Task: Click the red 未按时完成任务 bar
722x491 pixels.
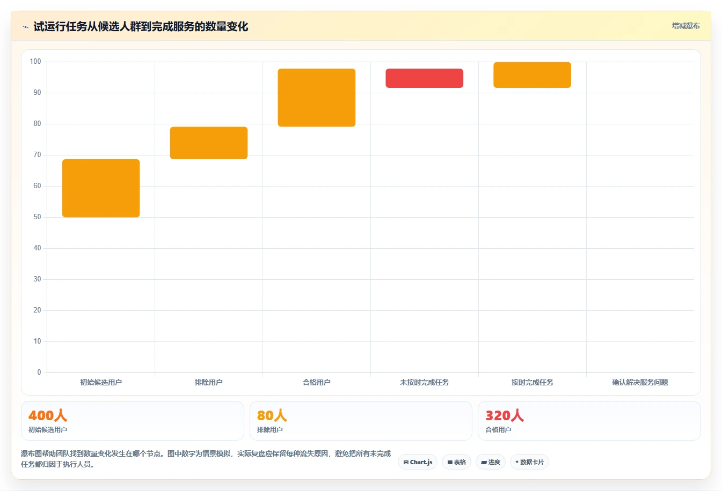Action: [x=425, y=78]
